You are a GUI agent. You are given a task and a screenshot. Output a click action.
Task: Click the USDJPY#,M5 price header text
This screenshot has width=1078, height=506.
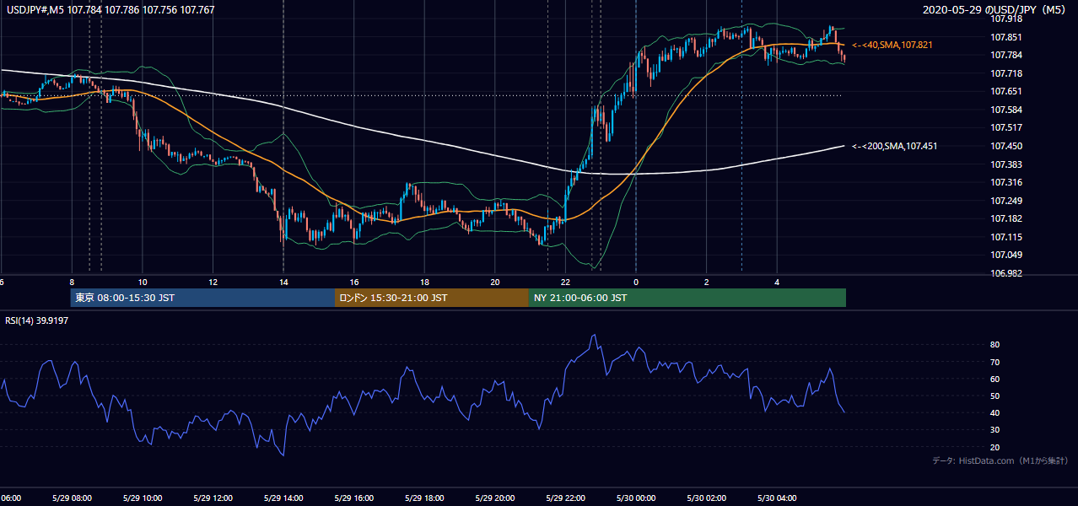point(109,10)
